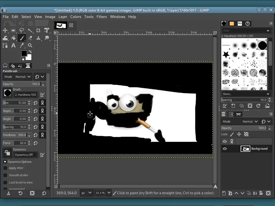Viewport: 275px width, 206px height.
Task: Select the Paths tool
Action: pos(5,46)
